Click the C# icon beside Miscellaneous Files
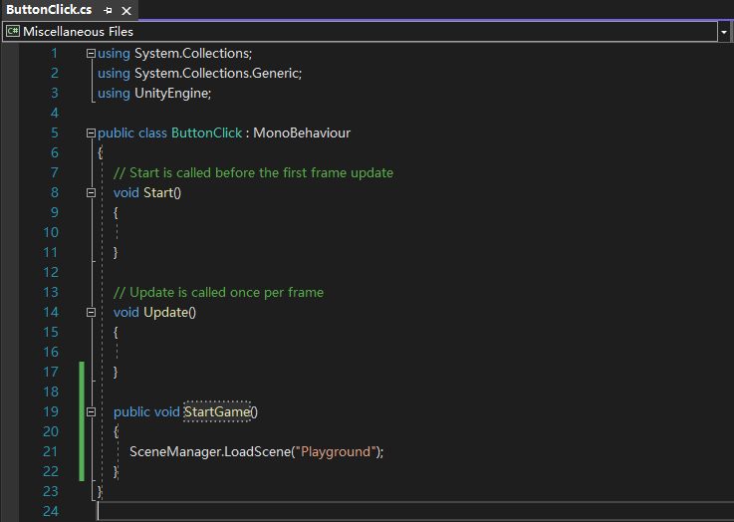Image resolution: width=734 pixels, height=522 pixels. [x=13, y=31]
